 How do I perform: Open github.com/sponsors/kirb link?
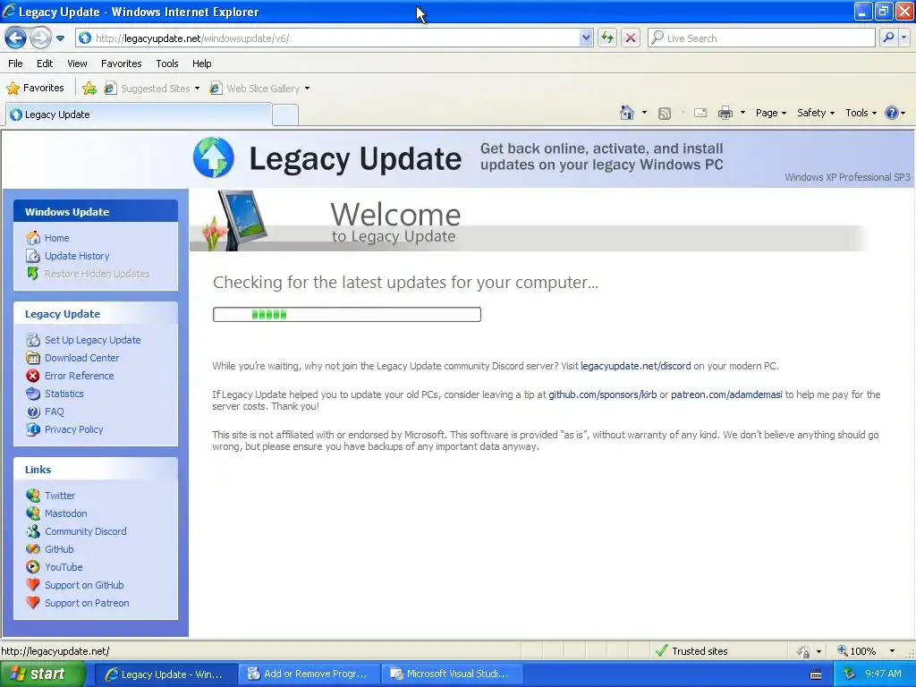[x=602, y=394]
